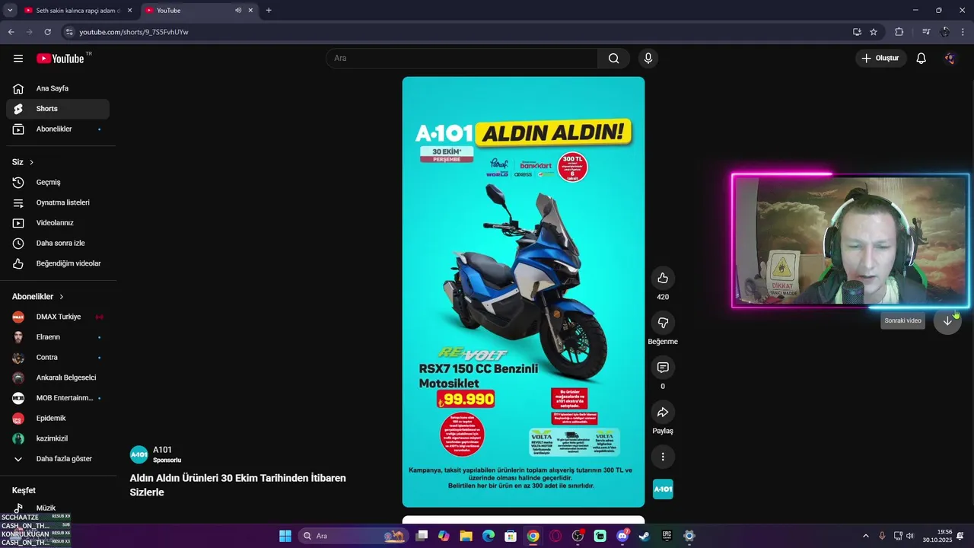The height and width of the screenshot is (548, 974).
Task: Focus the YouTube Ara search field
Action: [x=462, y=59]
